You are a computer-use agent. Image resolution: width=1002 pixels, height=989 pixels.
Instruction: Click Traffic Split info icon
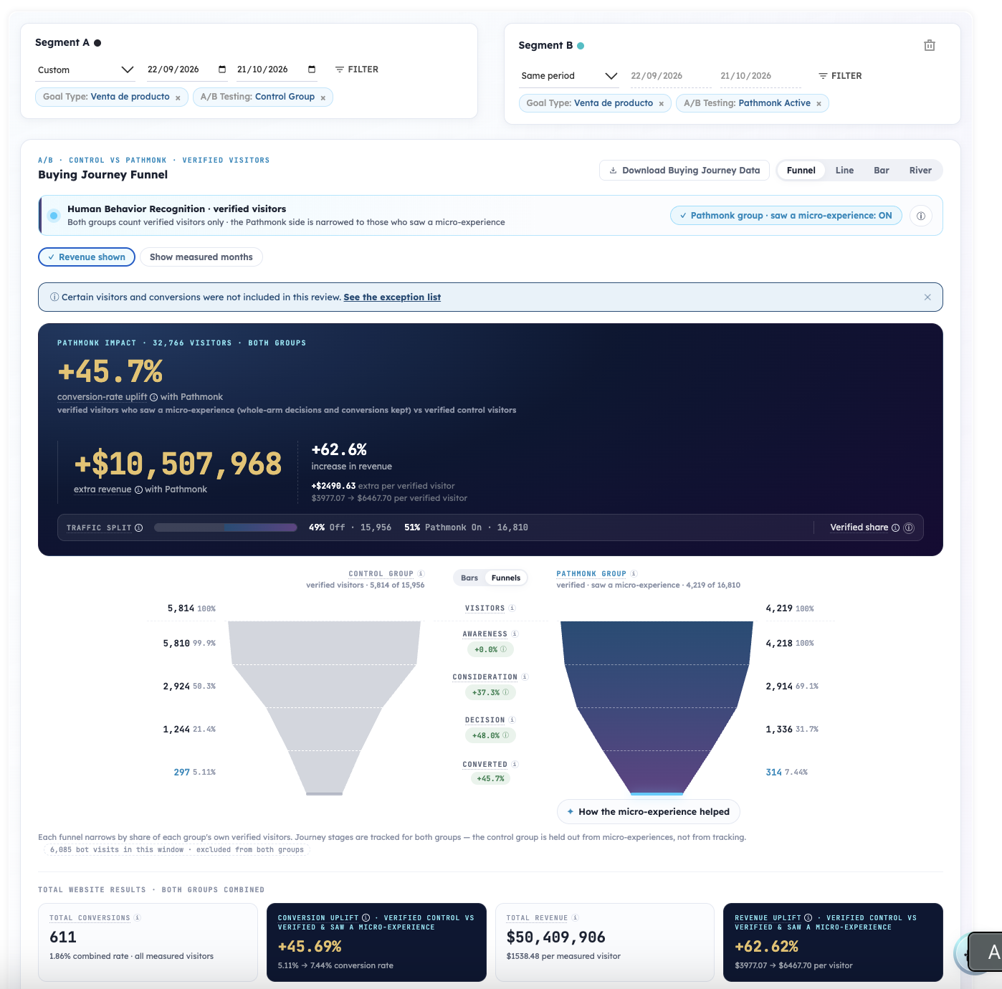click(x=139, y=528)
